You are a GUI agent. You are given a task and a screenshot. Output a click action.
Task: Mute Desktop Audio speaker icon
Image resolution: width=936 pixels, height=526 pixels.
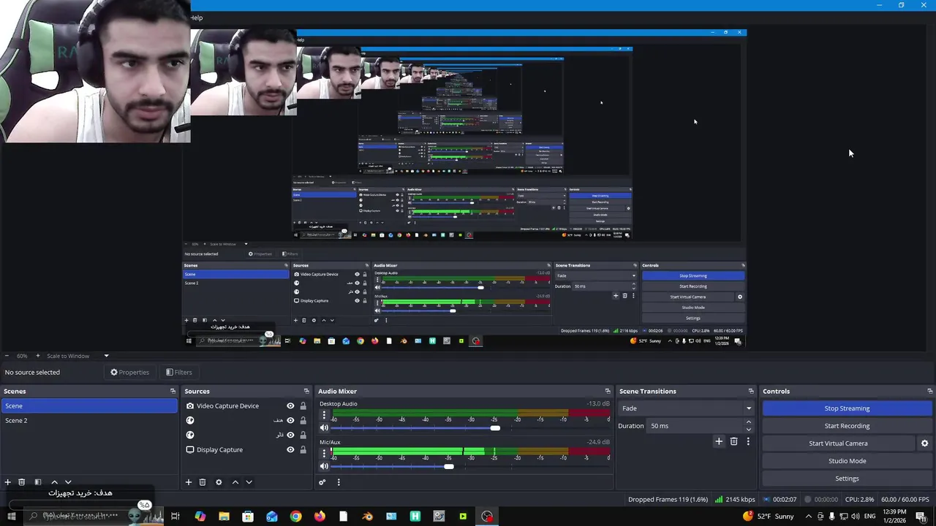point(324,428)
